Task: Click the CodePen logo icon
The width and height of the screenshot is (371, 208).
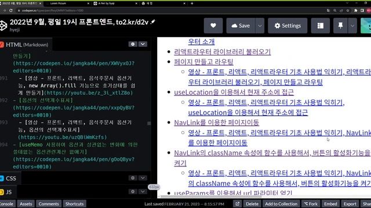Action: (3, 25)
